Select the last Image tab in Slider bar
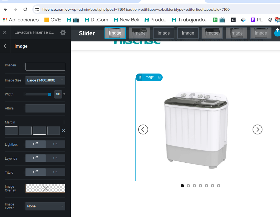 (261, 33)
